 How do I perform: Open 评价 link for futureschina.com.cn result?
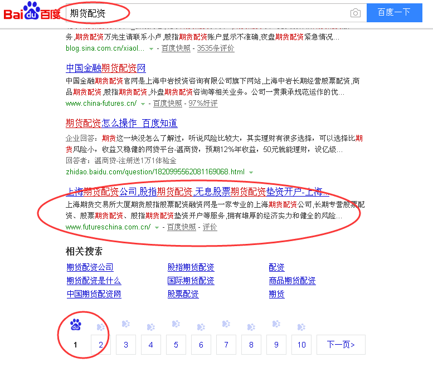click(210, 227)
